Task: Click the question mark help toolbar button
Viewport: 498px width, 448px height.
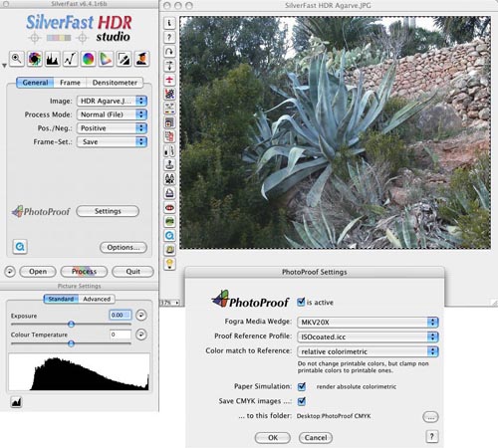Action: tap(169, 37)
